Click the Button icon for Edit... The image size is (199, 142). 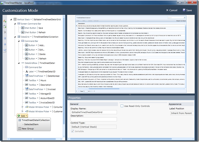click(26, 50)
